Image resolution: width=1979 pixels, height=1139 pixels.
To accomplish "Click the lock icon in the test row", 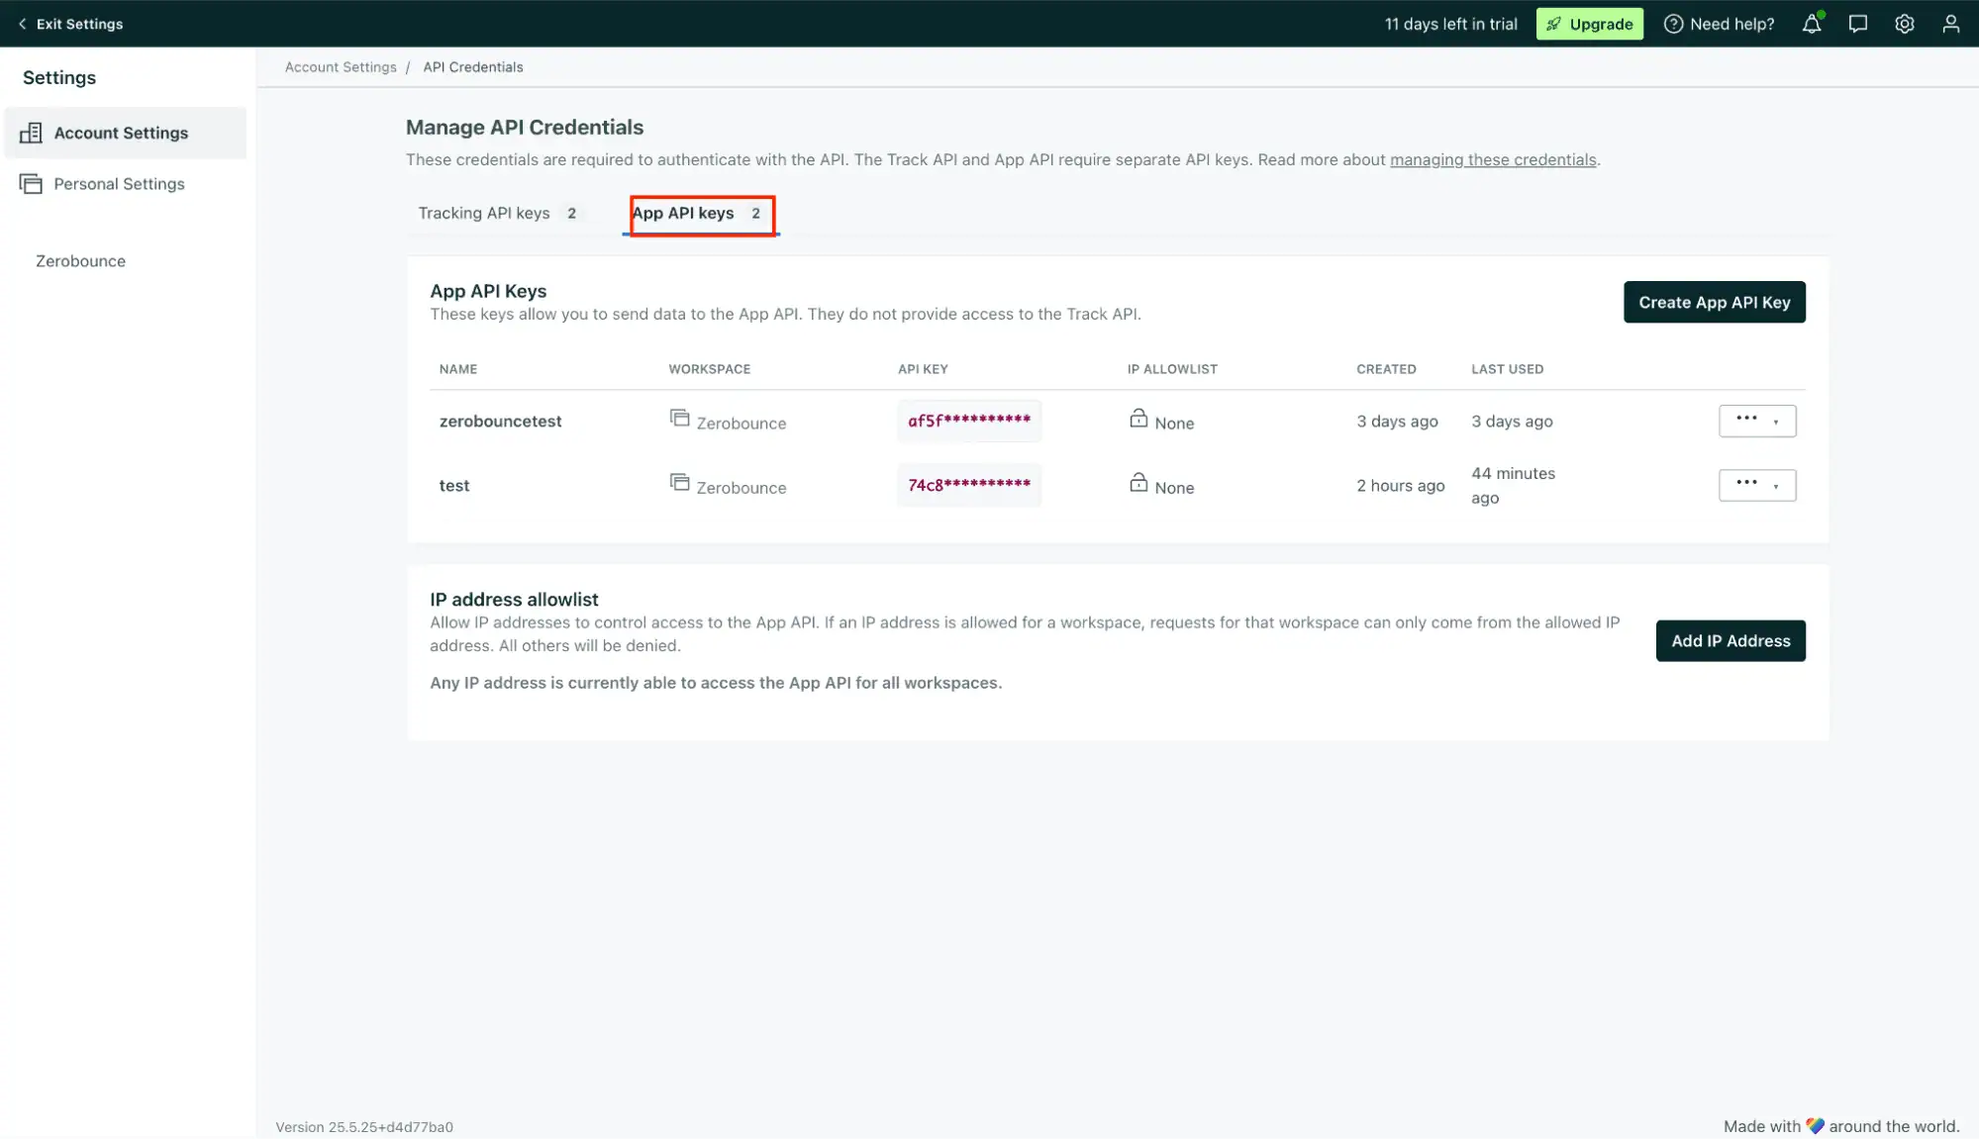I will (1139, 483).
